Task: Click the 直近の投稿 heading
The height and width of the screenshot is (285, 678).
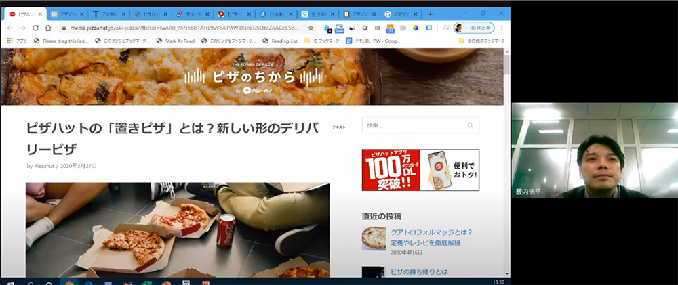Action: pos(382,216)
